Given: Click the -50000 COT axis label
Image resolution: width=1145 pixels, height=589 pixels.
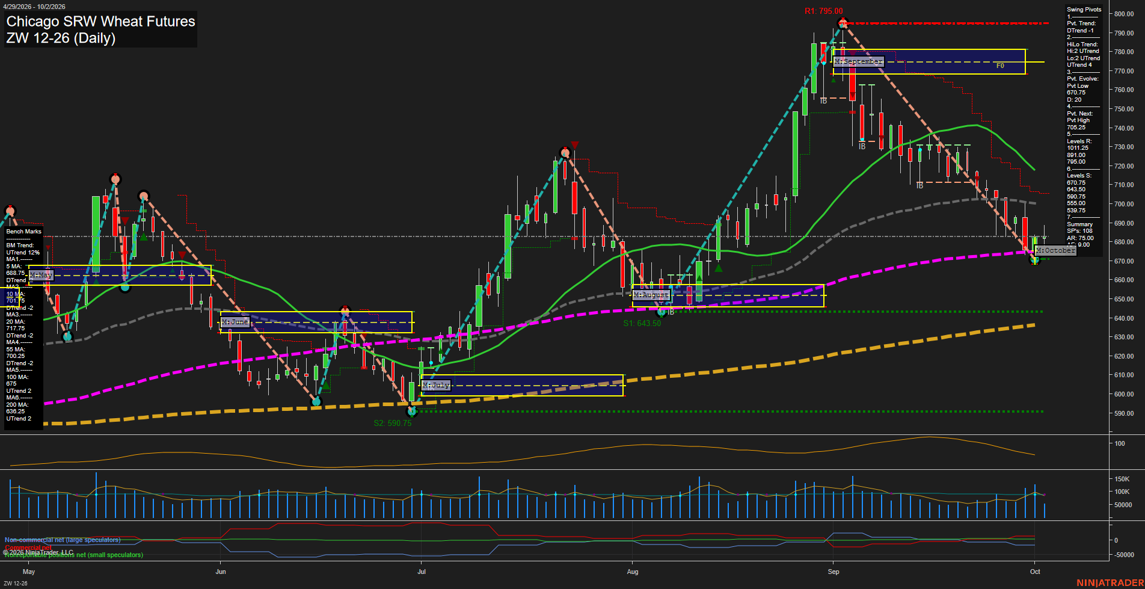Looking at the screenshot, I should [1125, 555].
